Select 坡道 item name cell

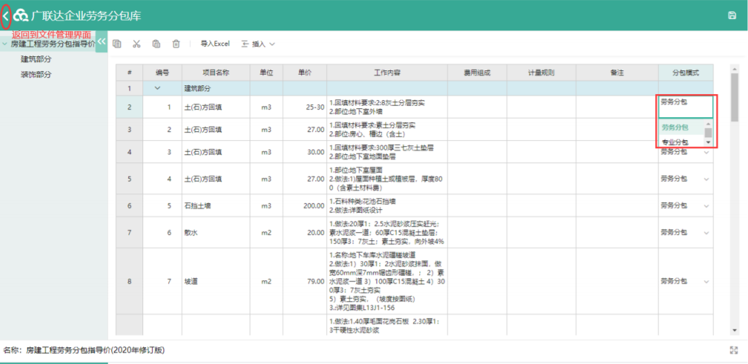click(216, 281)
